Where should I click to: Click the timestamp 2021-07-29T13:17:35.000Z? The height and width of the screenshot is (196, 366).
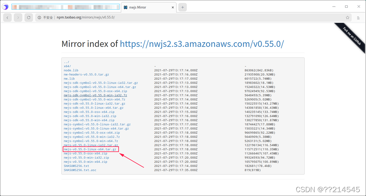click(176, 170)
